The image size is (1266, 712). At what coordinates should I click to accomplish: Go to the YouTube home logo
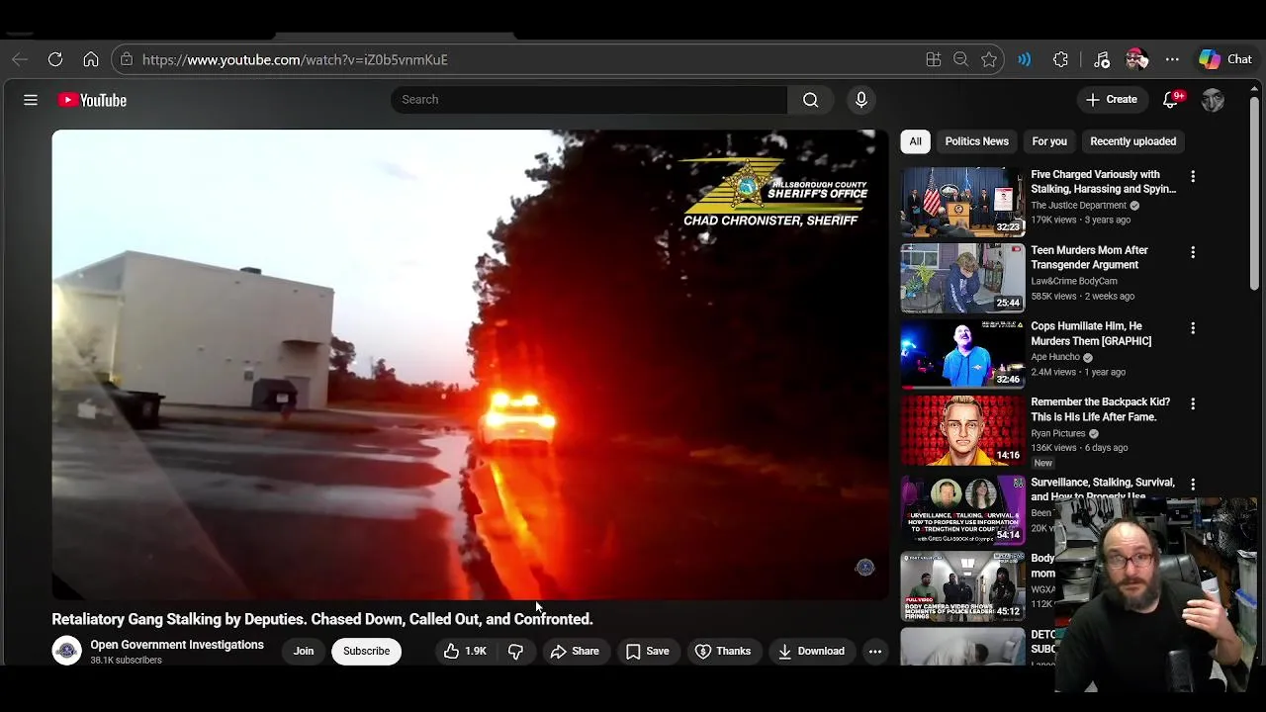pyautogui.click(x=92, y=100)
